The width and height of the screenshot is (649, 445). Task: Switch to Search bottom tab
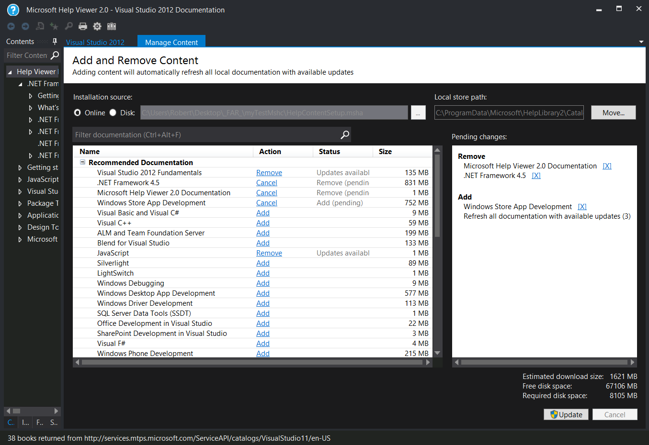[x=54, y=423]
